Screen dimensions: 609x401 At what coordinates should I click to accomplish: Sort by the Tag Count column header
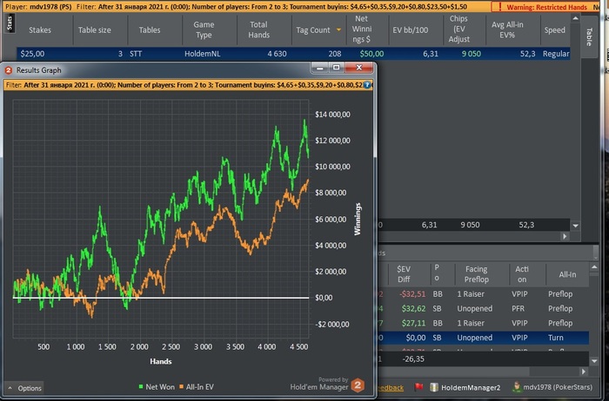[x=313, y=30]
